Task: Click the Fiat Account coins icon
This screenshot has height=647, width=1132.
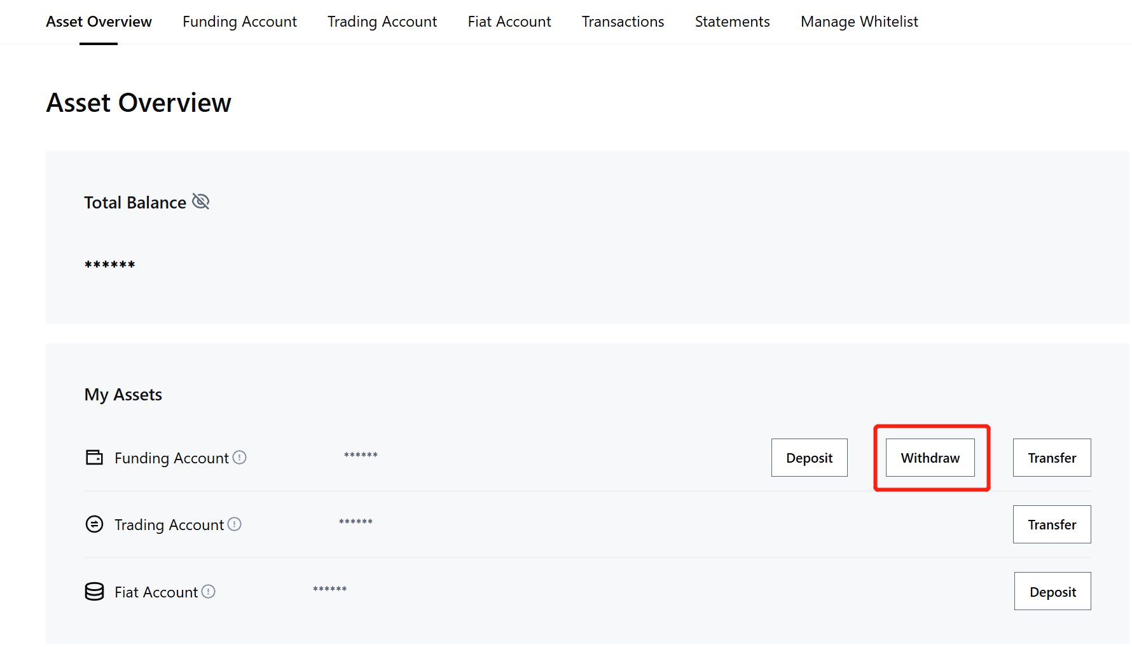Action: [x=94, y=592]
